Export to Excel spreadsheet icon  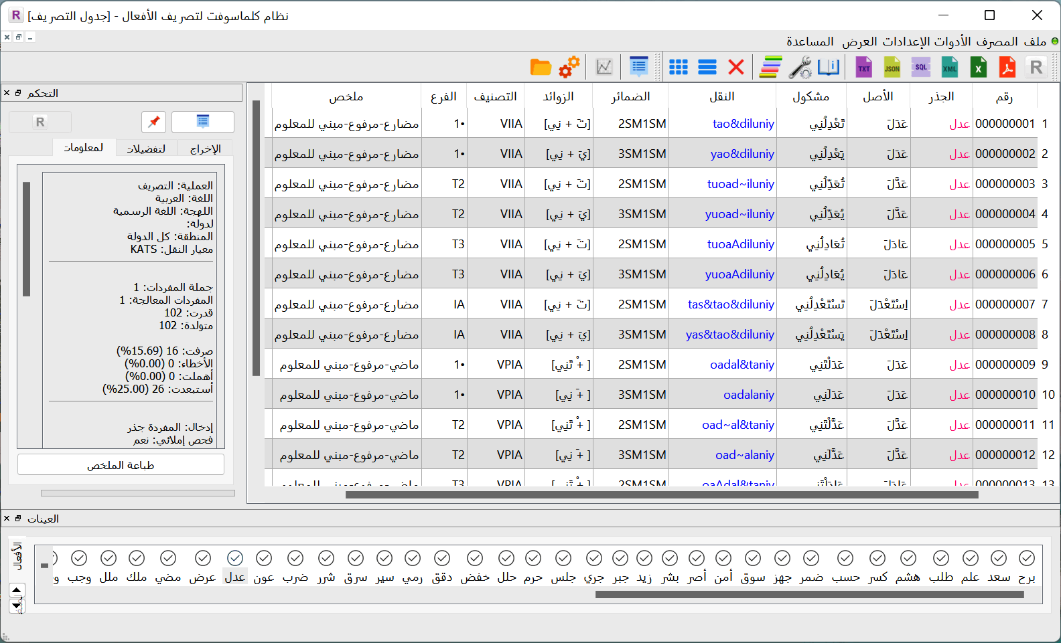pos(979,67)
